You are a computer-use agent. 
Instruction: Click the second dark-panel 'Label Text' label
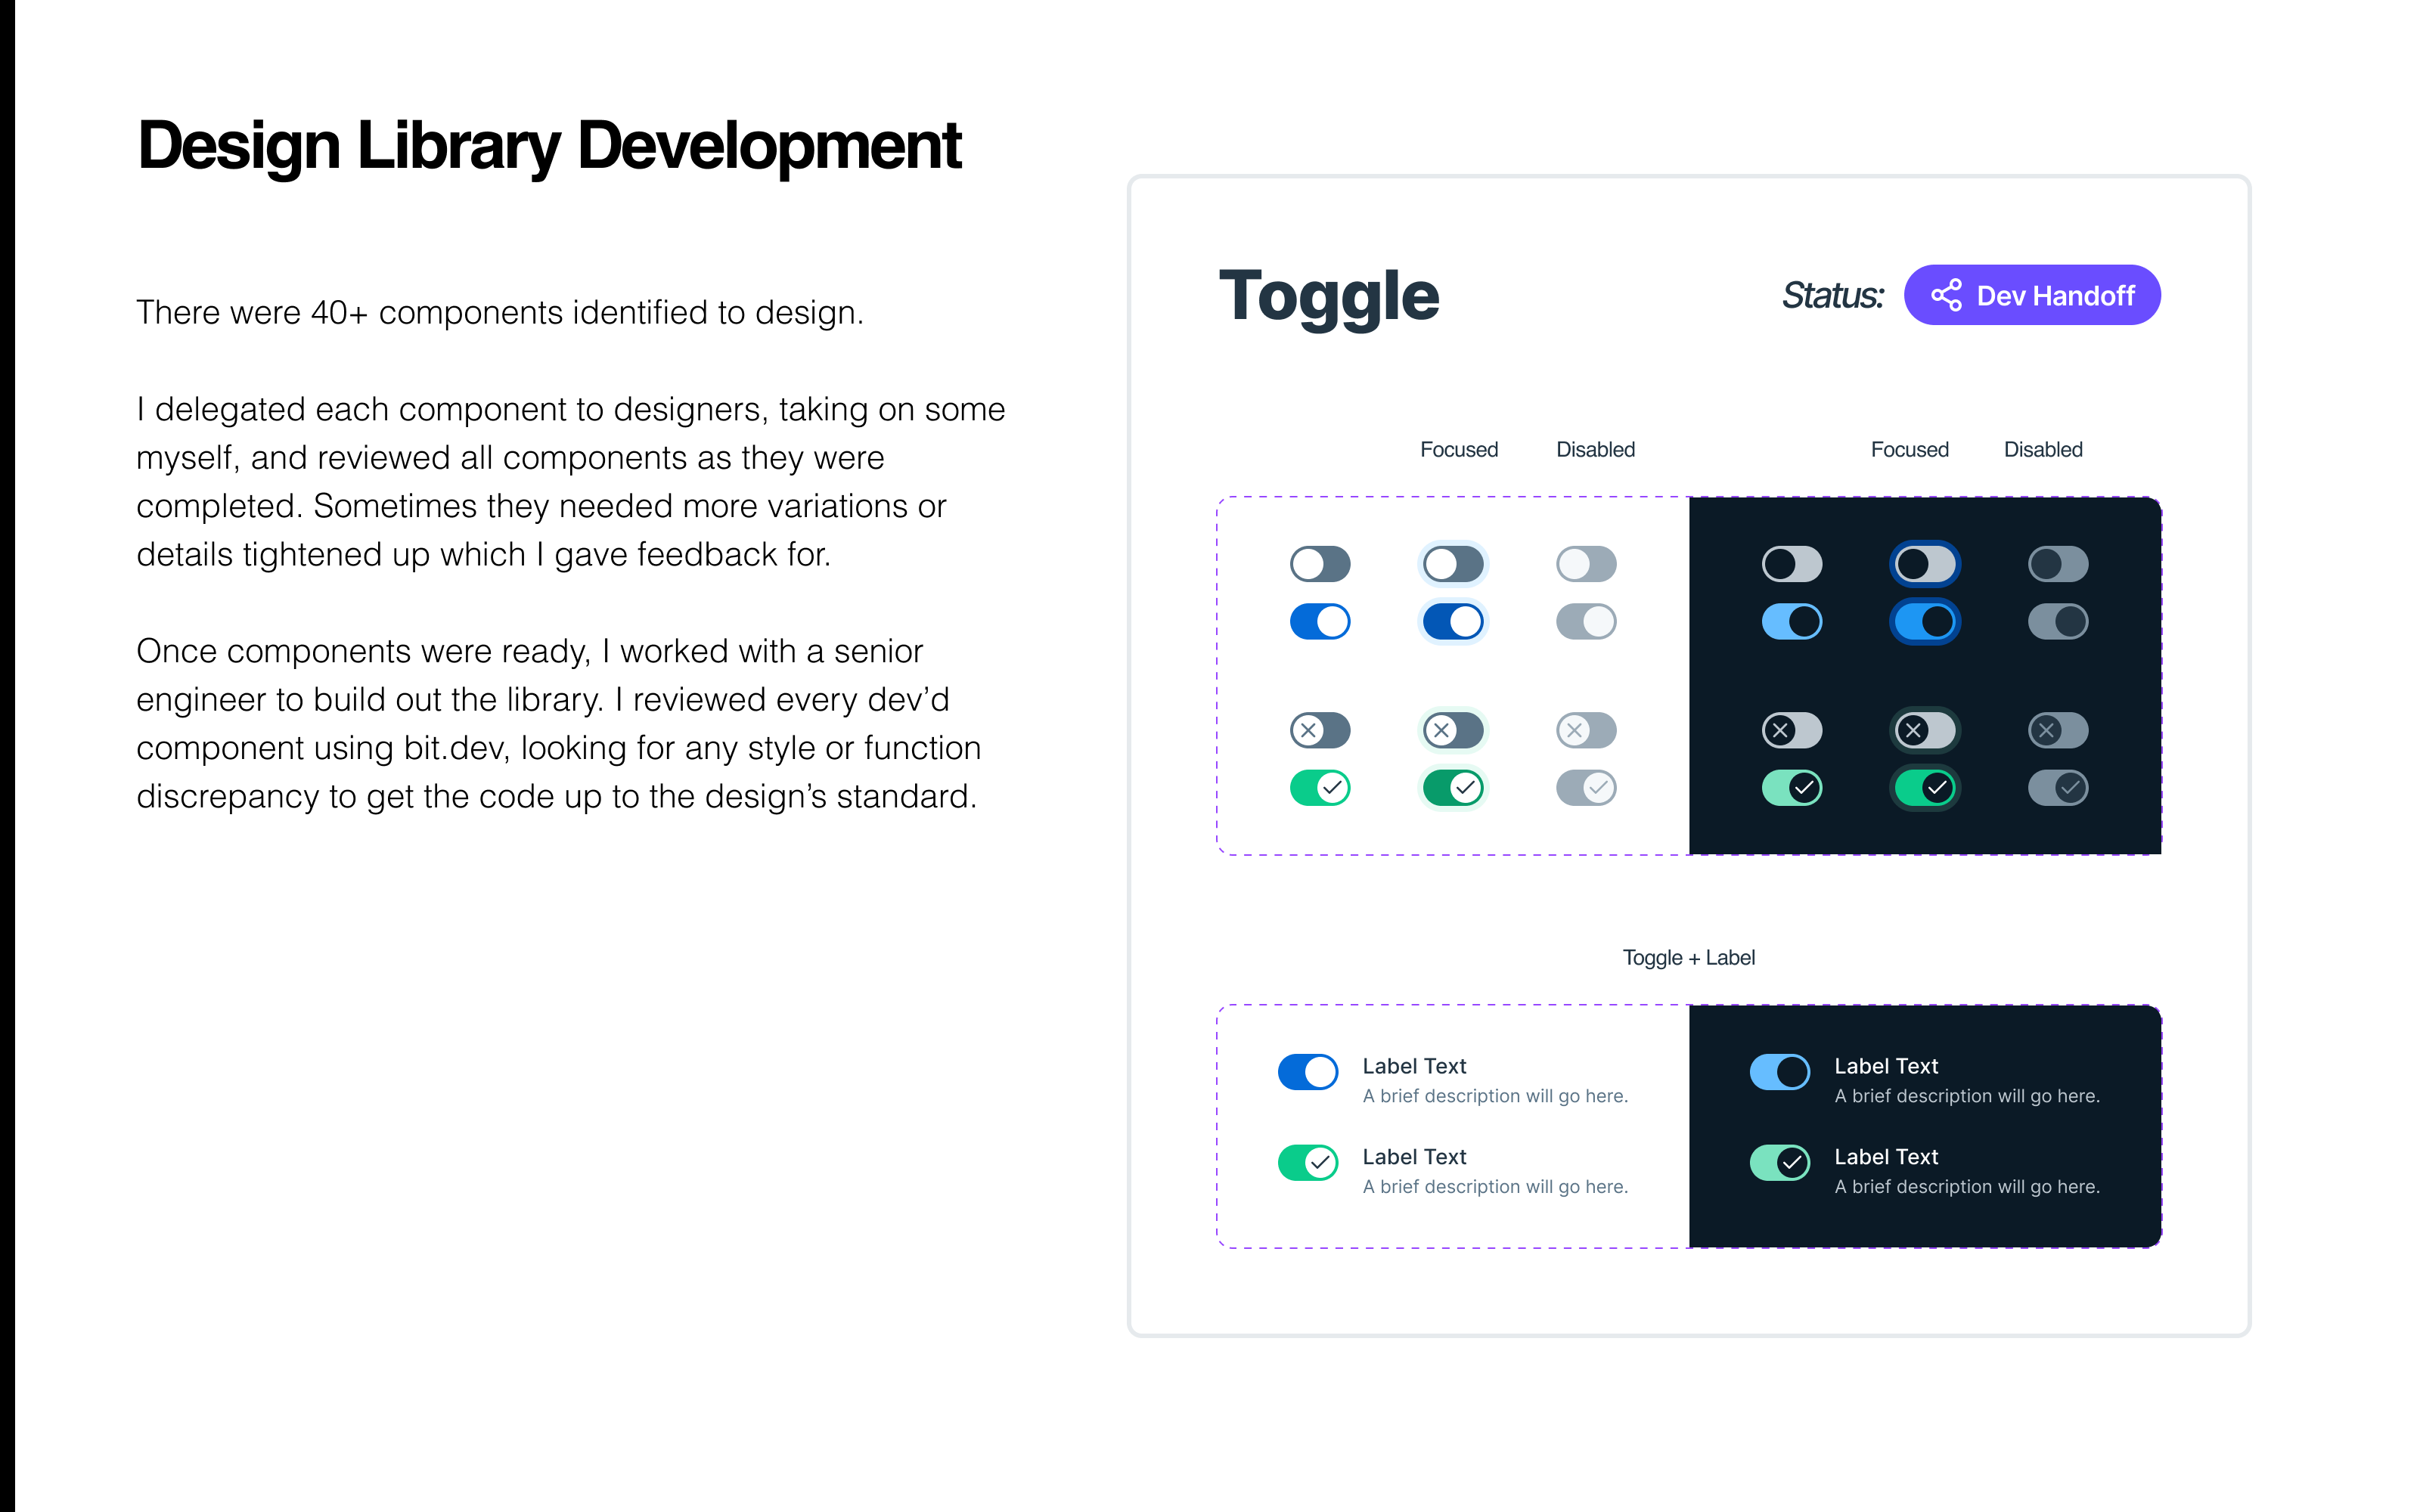click(1886, 1157)
